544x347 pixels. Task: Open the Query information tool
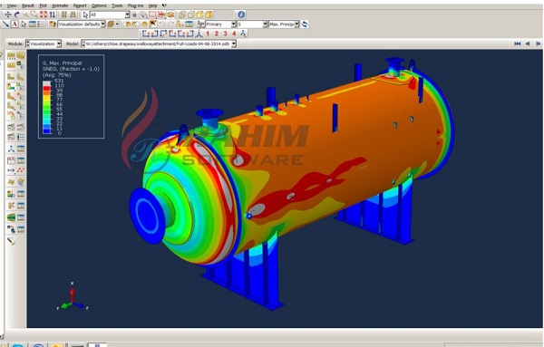pyautogui.click(x=241, y=14)
